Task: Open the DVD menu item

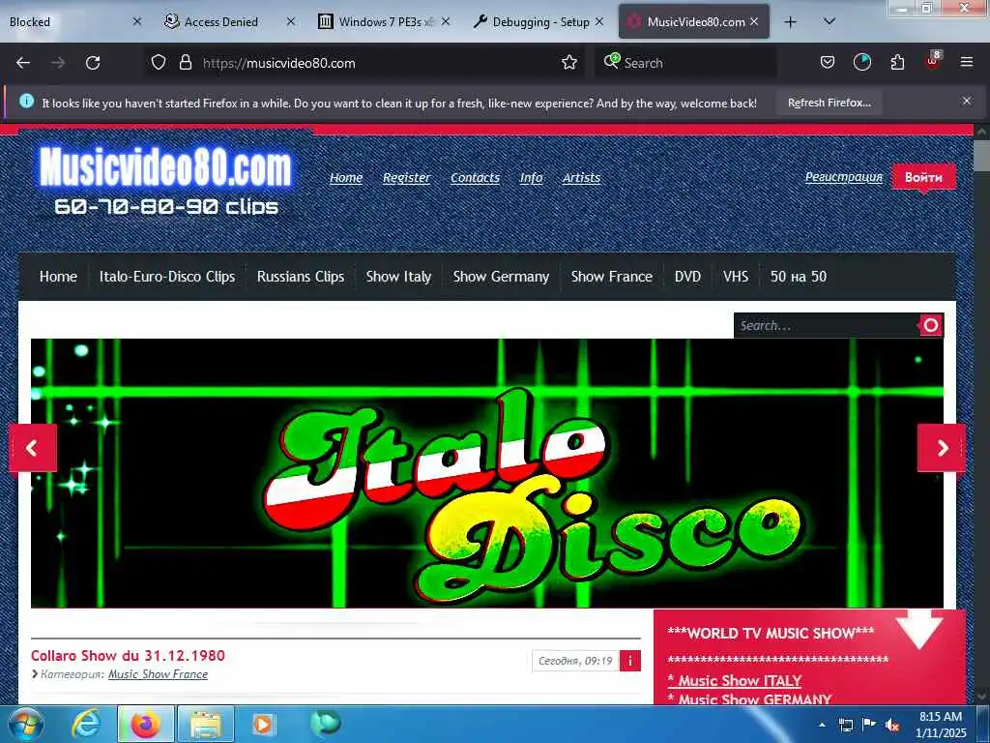Action: (x=687, y=277)
